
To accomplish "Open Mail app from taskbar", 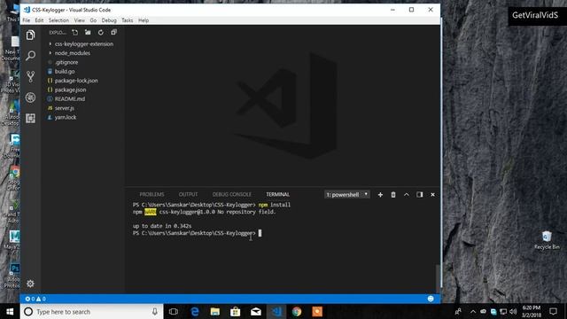I will coord(256,311).
